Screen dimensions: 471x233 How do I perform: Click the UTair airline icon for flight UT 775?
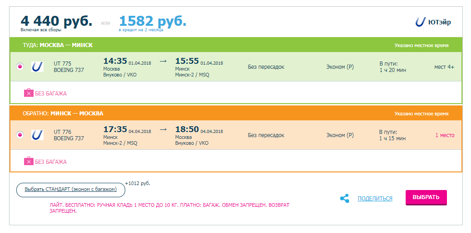[x=37, y=67]
